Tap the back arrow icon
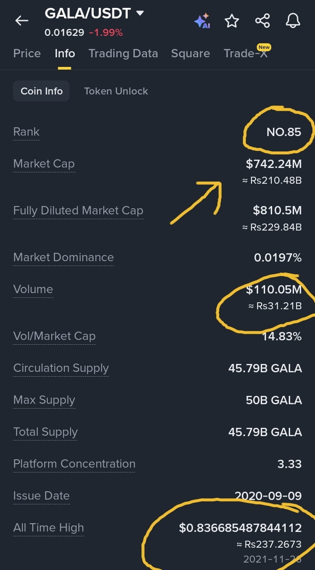The height and width of the screenshot is (570, 315). tap(21, 21)
